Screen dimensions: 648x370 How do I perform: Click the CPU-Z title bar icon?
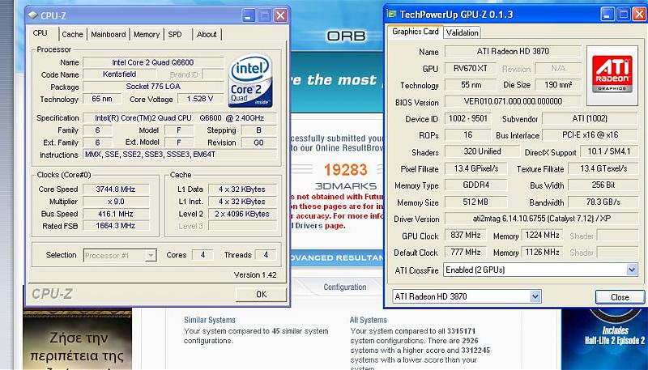coord(32,15)
